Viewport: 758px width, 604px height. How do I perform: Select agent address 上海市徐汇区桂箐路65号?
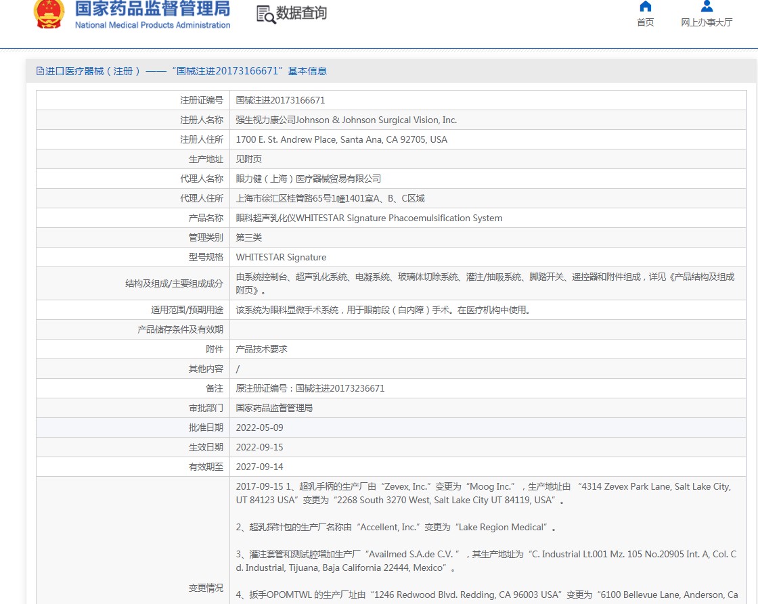[x=330, y=199]
